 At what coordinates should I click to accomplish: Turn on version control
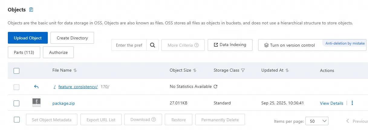click(289, 45)
